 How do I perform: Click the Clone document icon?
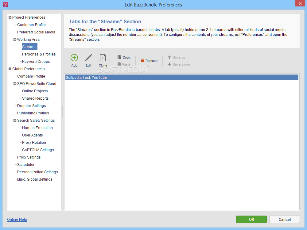point(103,58)
